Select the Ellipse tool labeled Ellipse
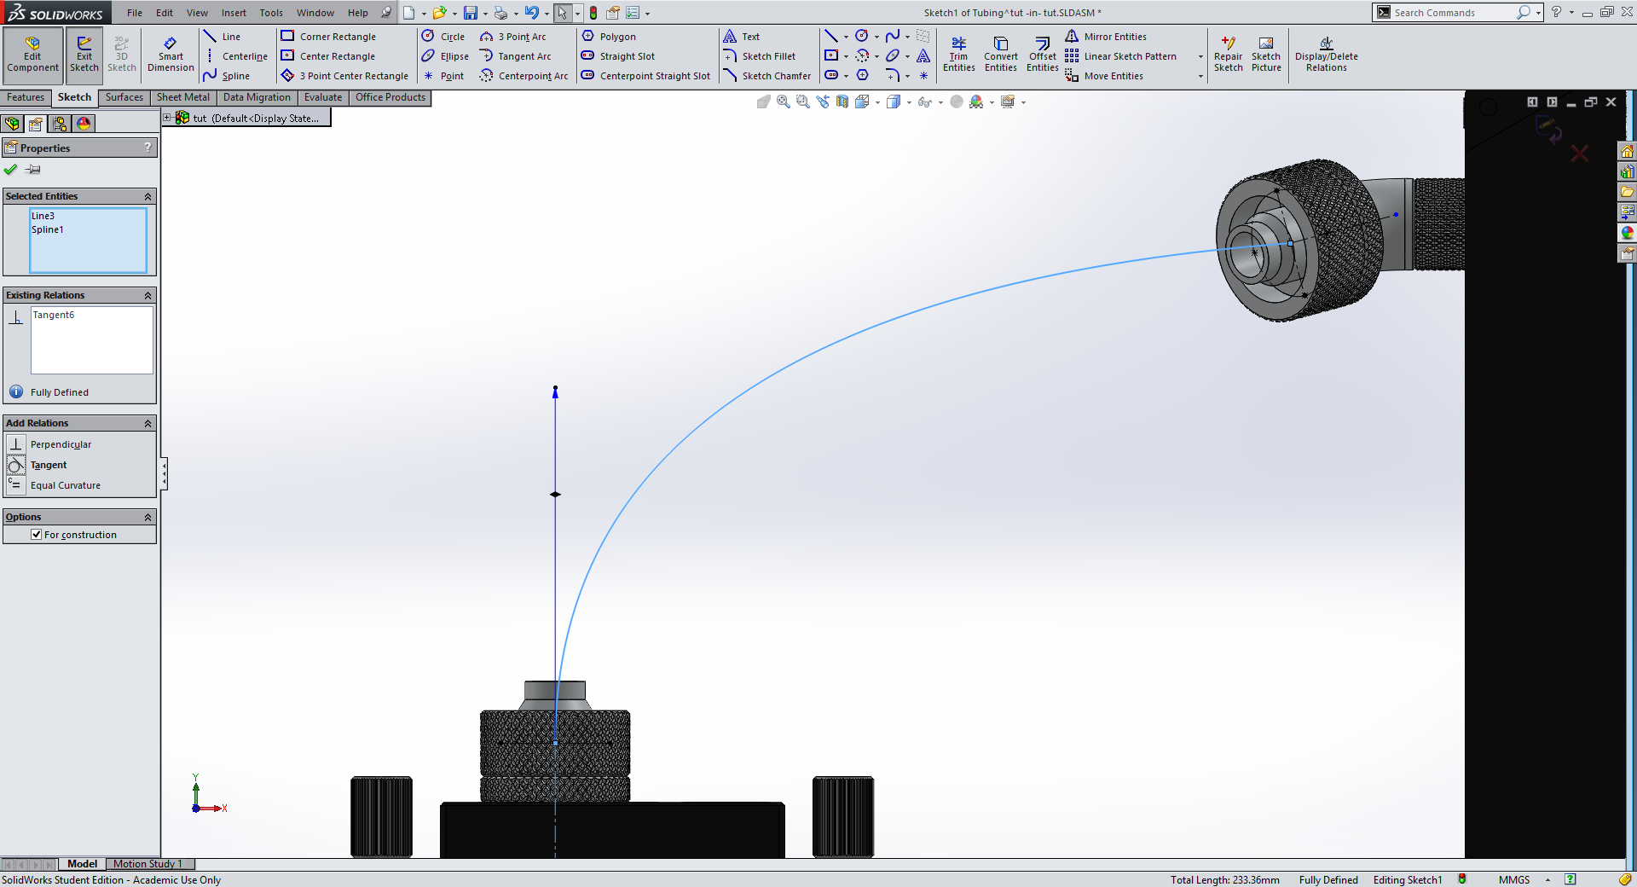The height and width of the screenshot is (887, 1637). click(445, 56)
